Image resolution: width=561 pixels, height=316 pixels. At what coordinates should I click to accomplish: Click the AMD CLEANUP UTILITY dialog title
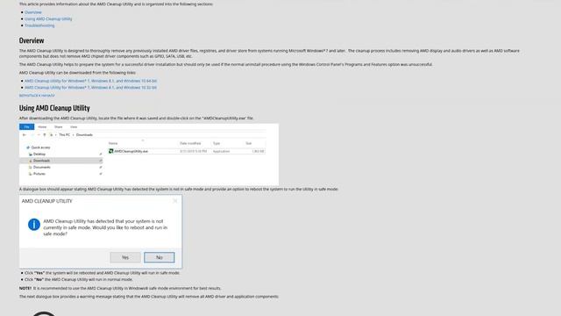point(46,201)
